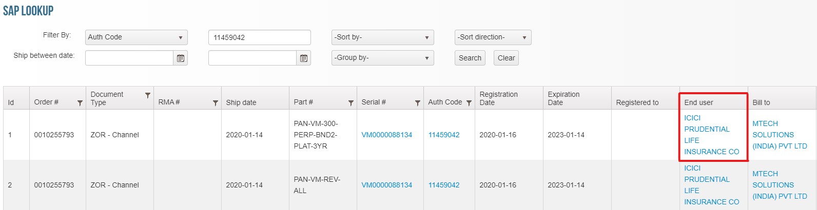Expand the Sort direction dropdown

click(493, 37)
